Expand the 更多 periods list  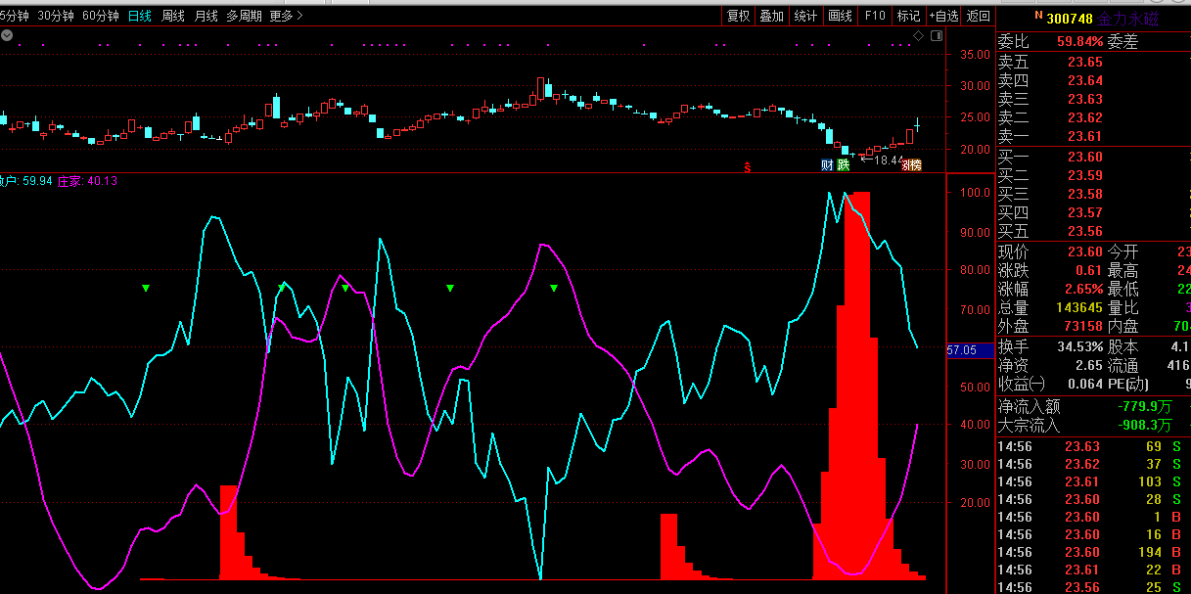(285, 16)
